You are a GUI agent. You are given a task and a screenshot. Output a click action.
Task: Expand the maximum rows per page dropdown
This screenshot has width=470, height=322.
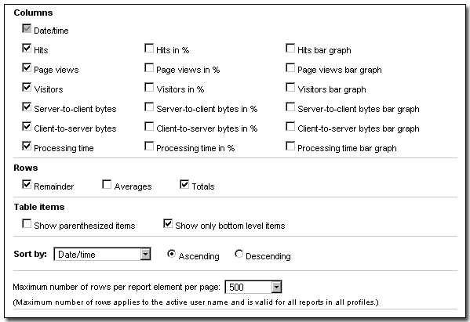(253, 287)
